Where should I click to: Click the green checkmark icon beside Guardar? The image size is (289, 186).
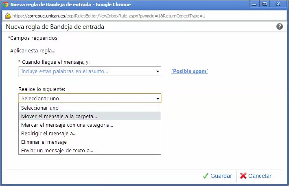(205, 176)
